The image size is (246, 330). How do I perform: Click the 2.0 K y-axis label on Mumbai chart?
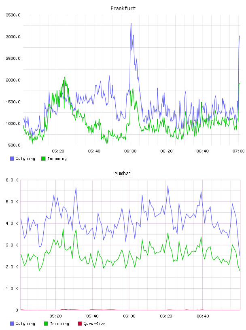12,267
